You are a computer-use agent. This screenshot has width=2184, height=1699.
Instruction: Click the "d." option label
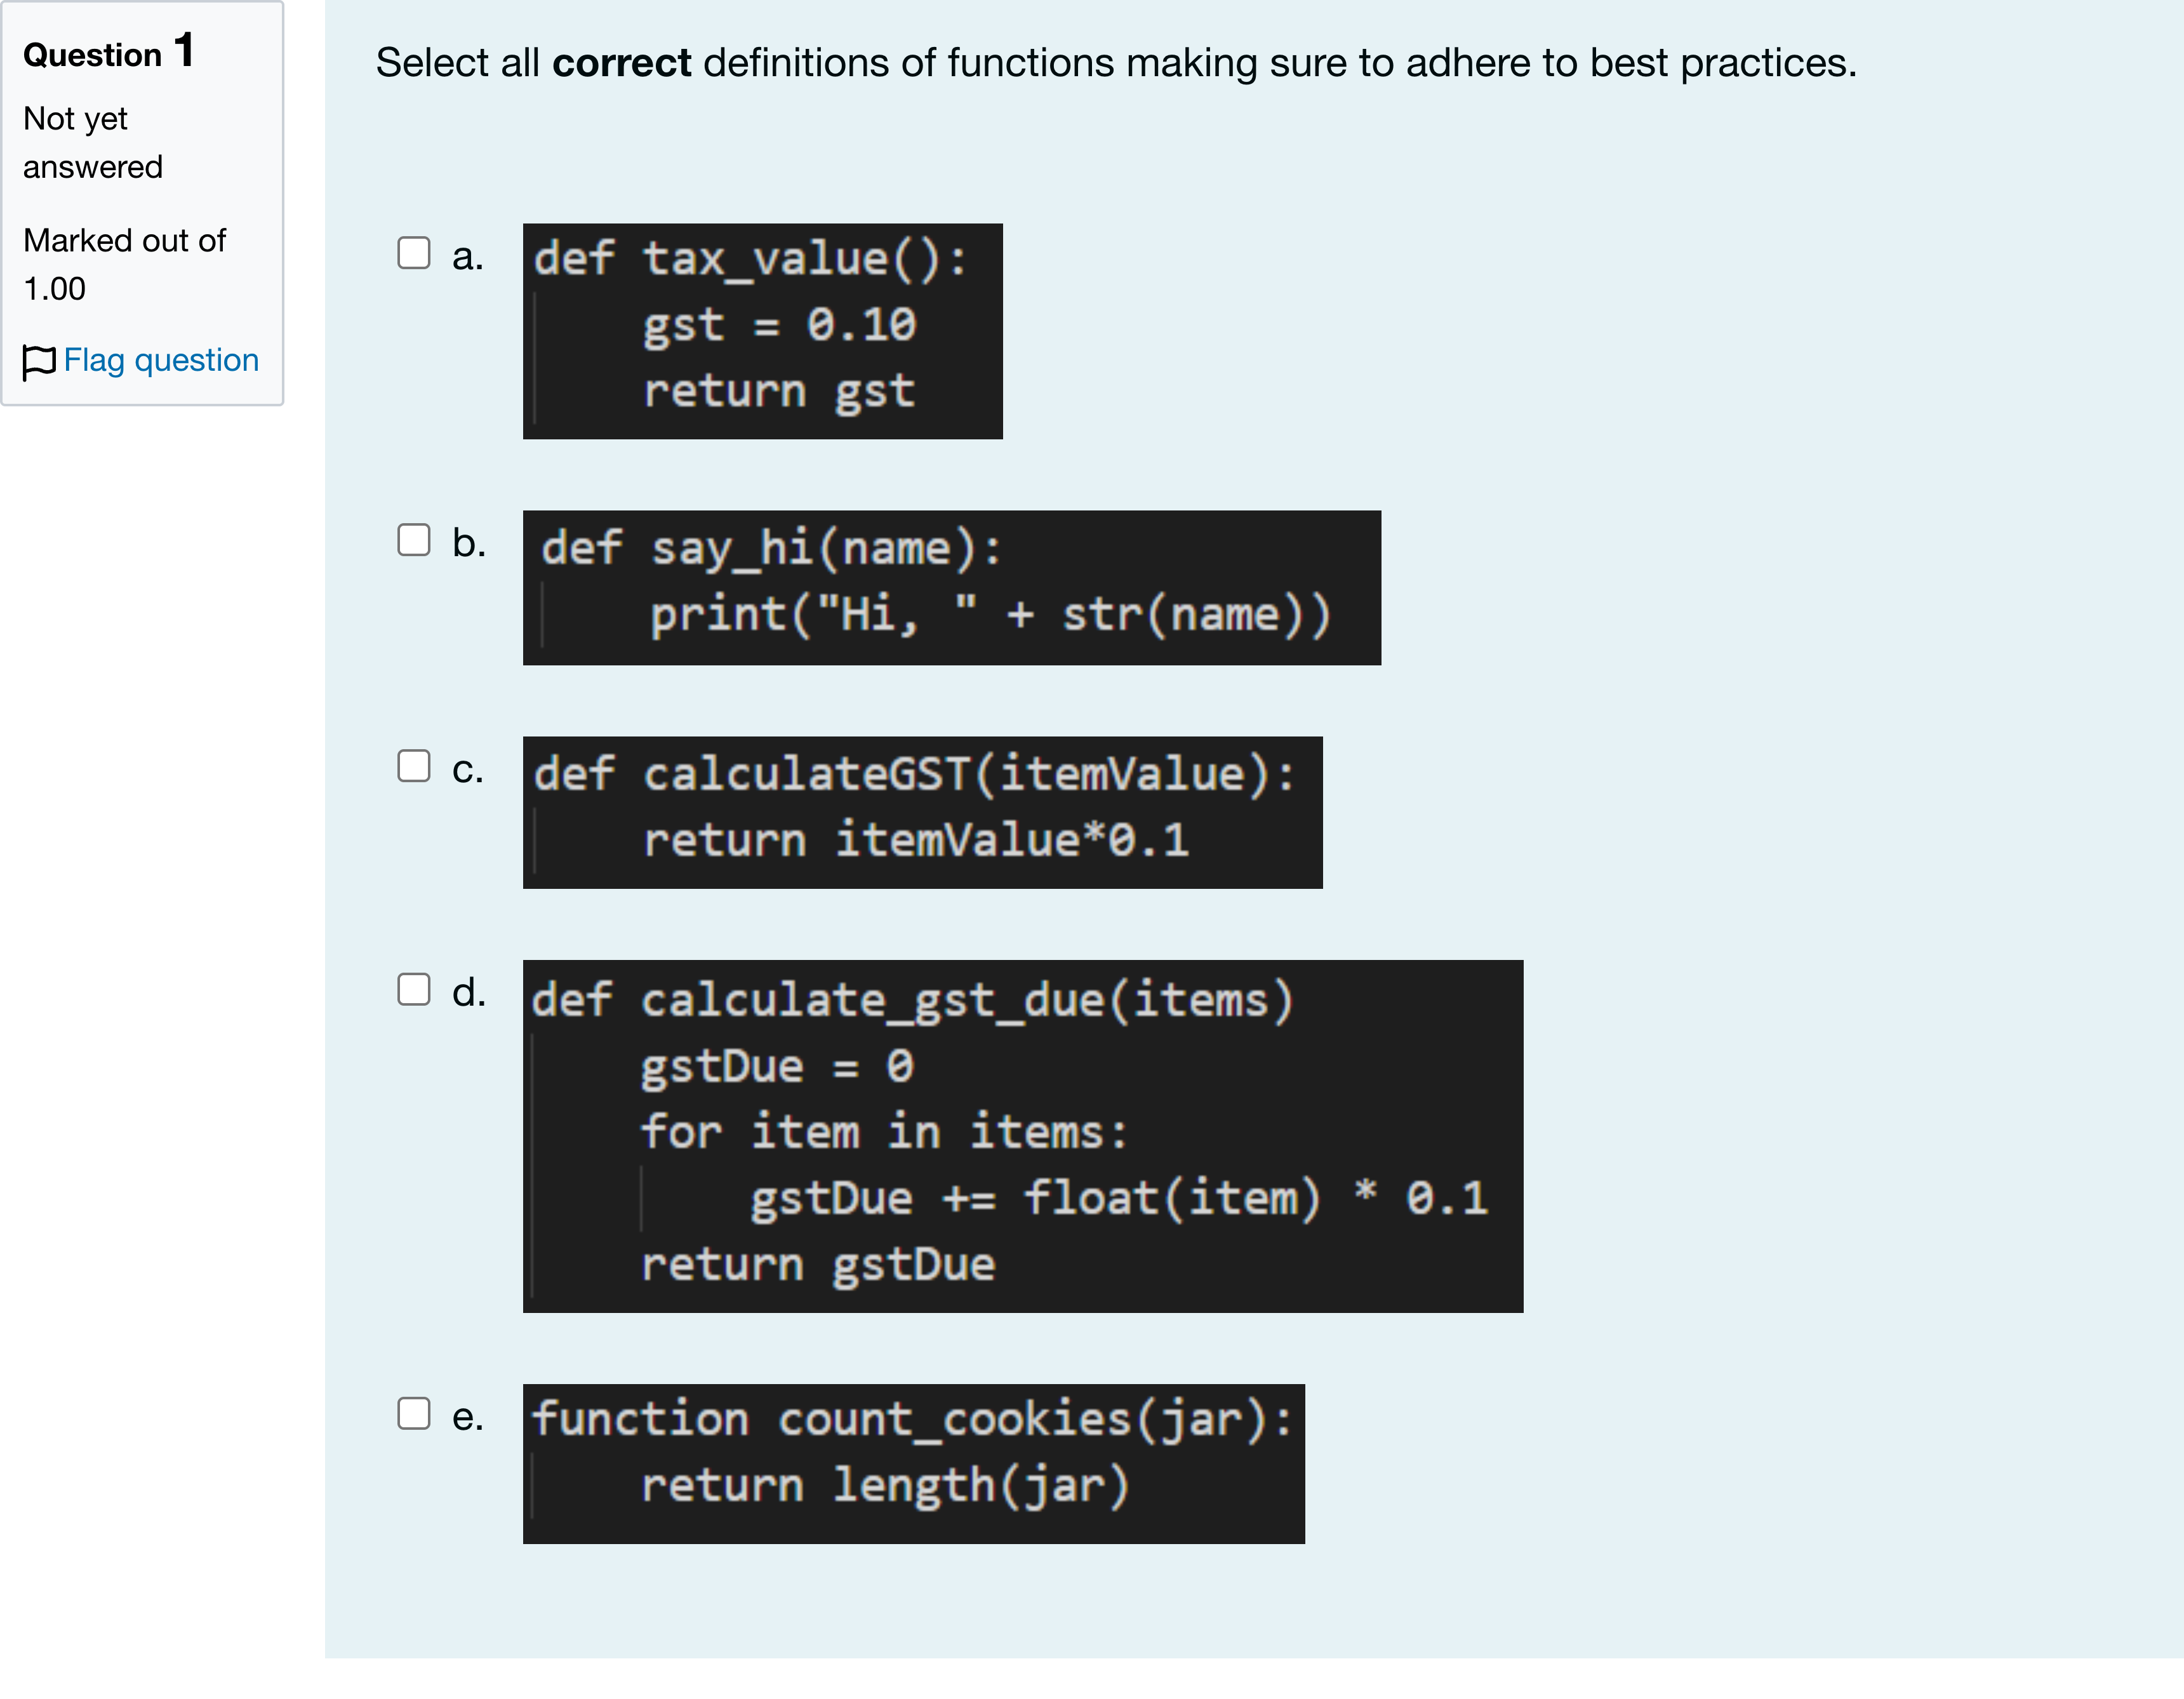click(x=469, y=993)
